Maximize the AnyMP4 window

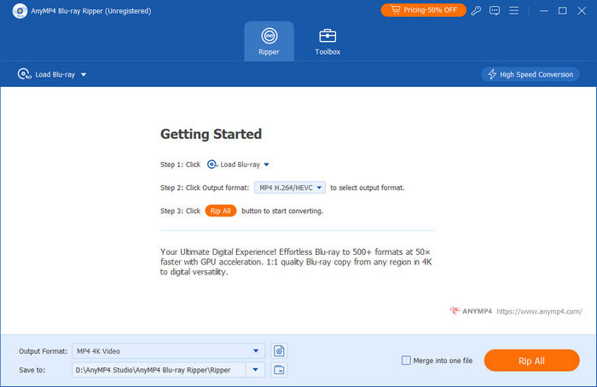(562, 10)
